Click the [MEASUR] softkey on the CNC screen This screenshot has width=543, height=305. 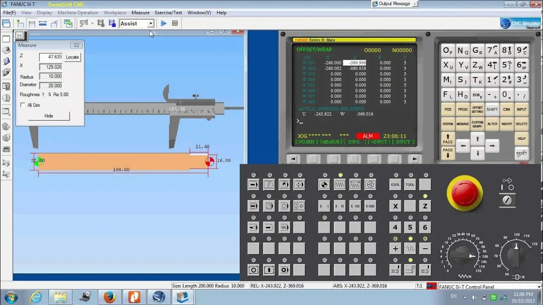pyautogui.click(x=332, y=142)
